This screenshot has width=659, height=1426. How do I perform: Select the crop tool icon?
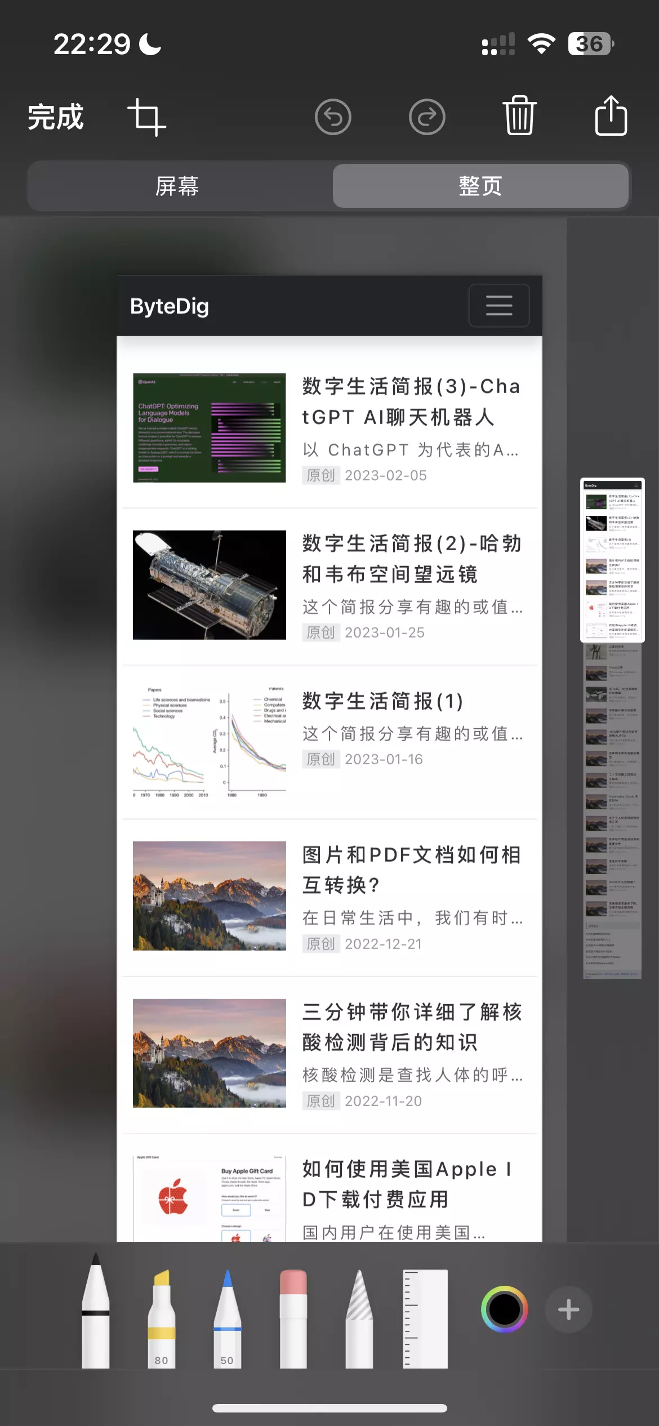(146, 117)
